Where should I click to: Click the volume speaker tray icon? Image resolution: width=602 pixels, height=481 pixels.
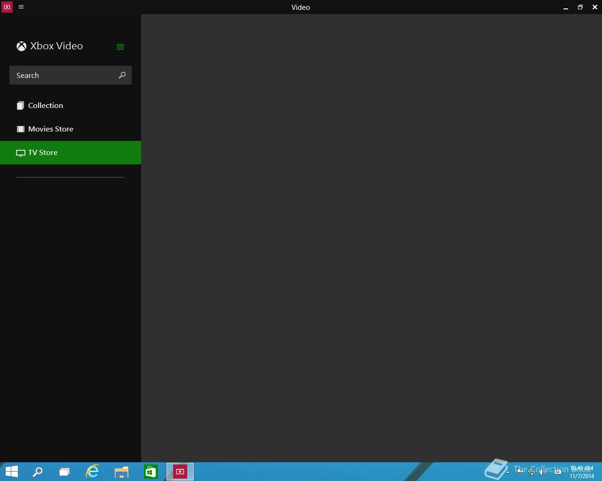[x=543, y=472]
